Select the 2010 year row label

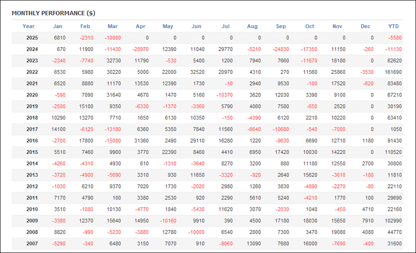(32, 209)
